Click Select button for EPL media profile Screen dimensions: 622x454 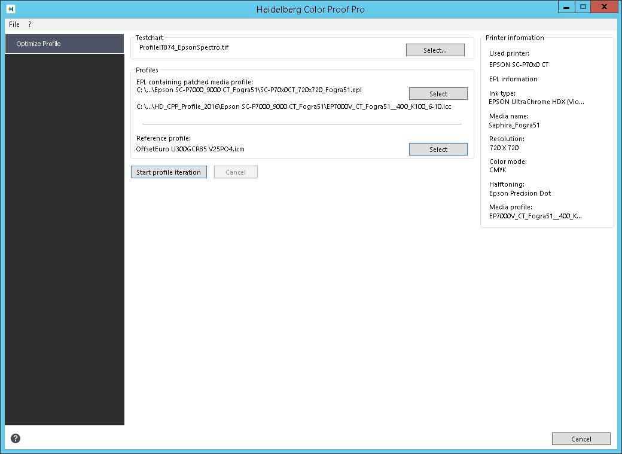tap(438, 94)
